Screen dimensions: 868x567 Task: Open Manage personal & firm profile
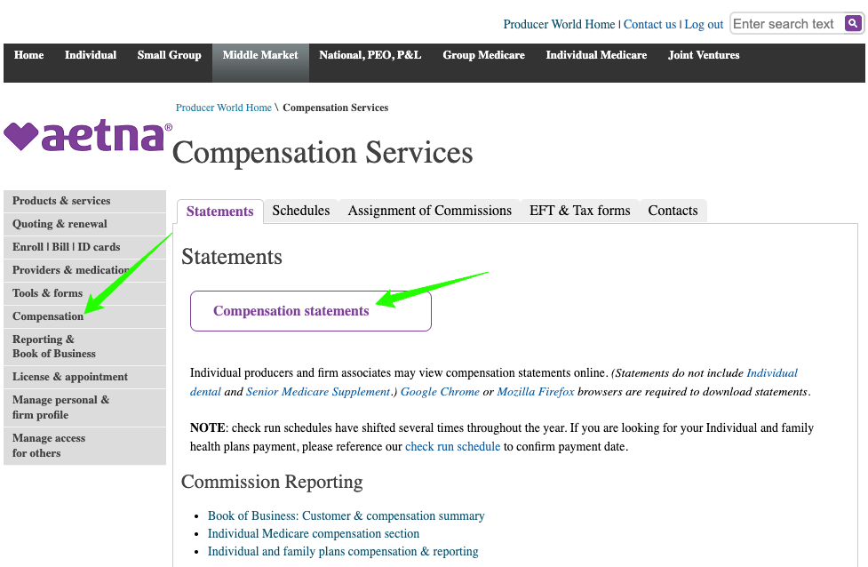coord(84,408)
